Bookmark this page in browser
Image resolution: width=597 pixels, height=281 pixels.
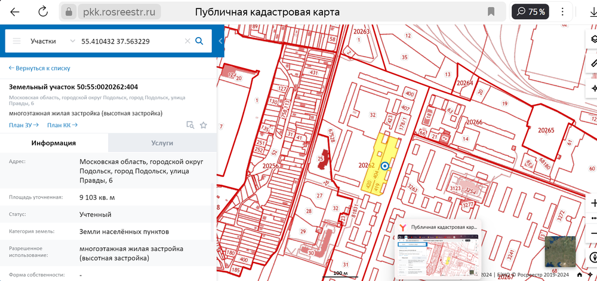(491, 12)
